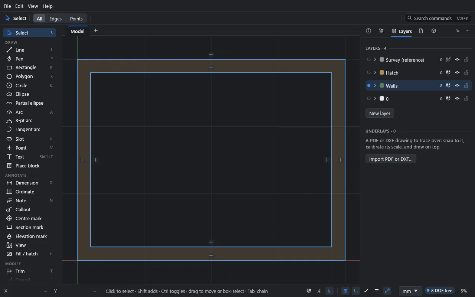475x297 pixels.
Task: Hide layer 0 using the eye icon
Action: 457,98
